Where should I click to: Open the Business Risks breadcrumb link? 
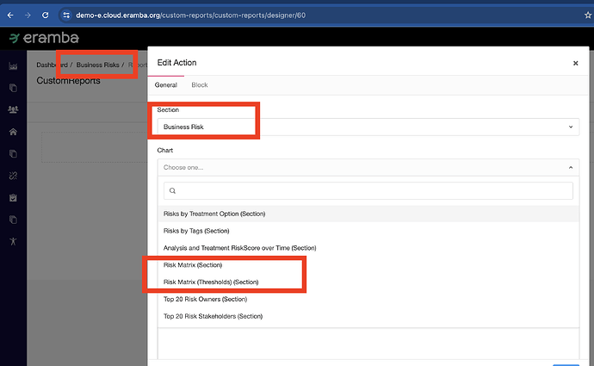click(97, 65)
